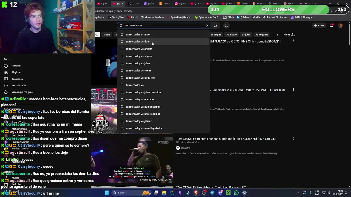Open Playlists in the sidebar
This screenshot has width=351, height=197.
pyautogui.click(x=16, y=72)
